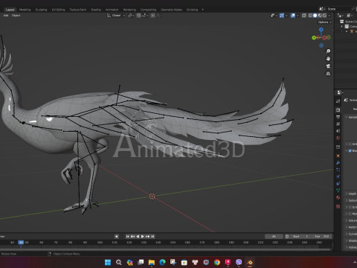Click the blue Z axis gizmo ball

pyautogui.click(x=321, y=30)
